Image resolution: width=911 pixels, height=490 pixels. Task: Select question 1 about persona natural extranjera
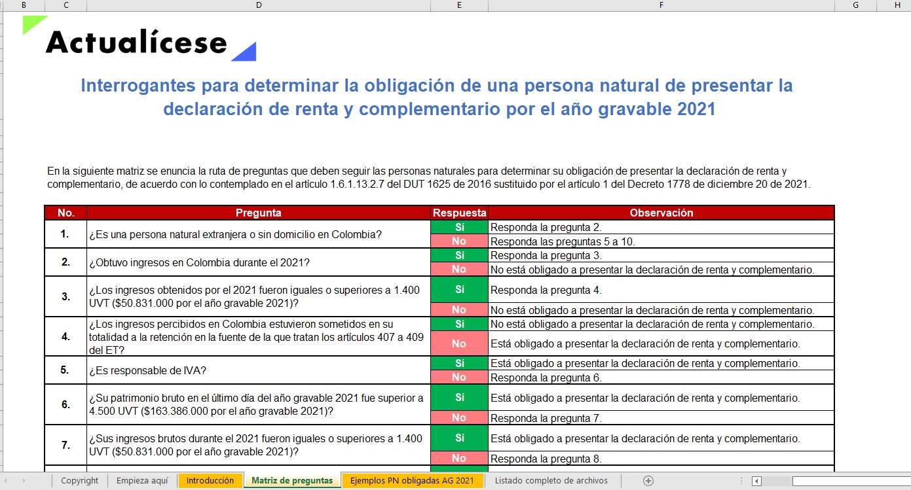[259, 234]
